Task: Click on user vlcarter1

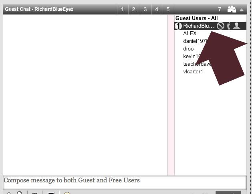Action: [x=193, y=72]
